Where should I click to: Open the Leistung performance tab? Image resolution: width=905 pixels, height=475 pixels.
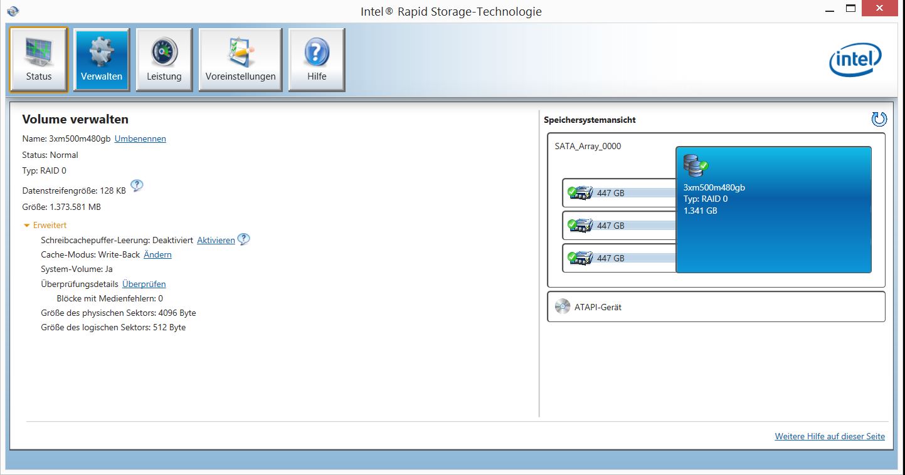point(164,60)
